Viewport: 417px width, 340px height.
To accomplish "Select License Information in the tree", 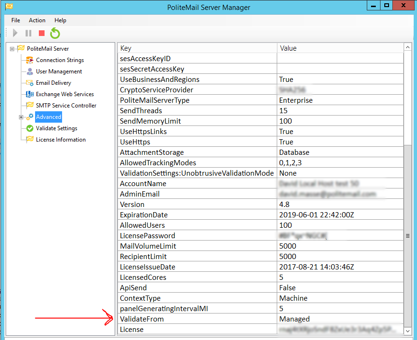I will 61,140.
